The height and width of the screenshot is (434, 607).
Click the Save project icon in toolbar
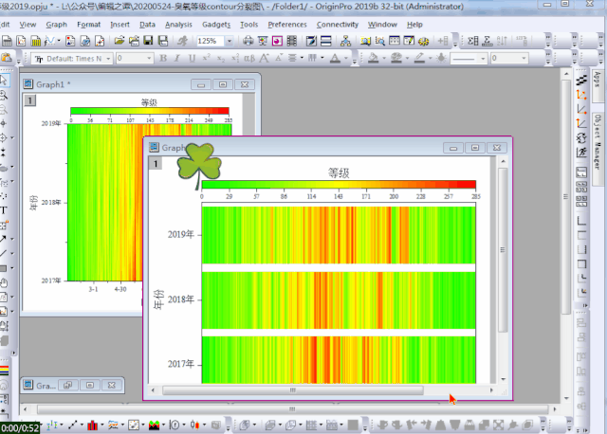[147, 42]
